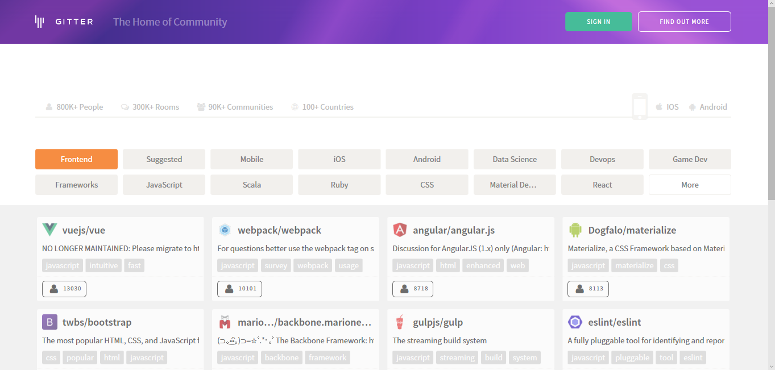Click the webpack cube logo icon

click(x=225, y=230)
